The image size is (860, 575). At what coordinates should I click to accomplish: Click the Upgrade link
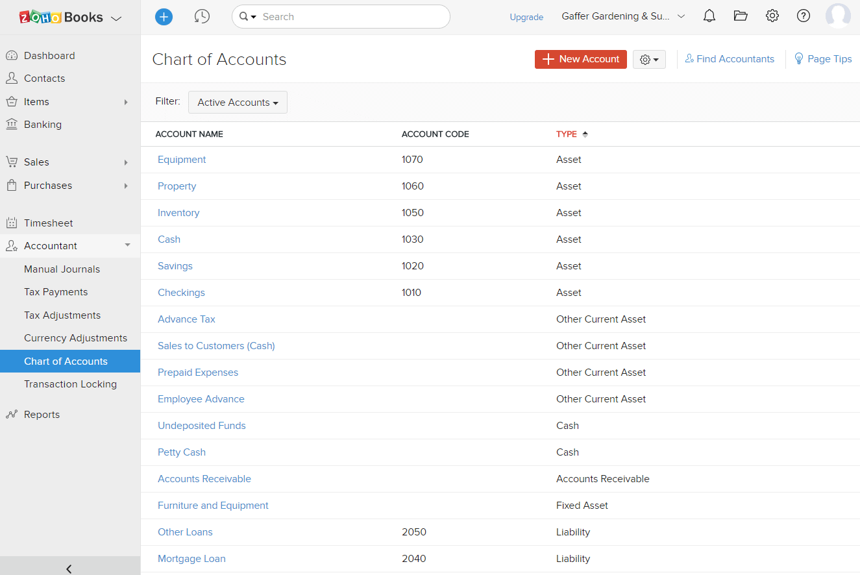tap(526, 18)
